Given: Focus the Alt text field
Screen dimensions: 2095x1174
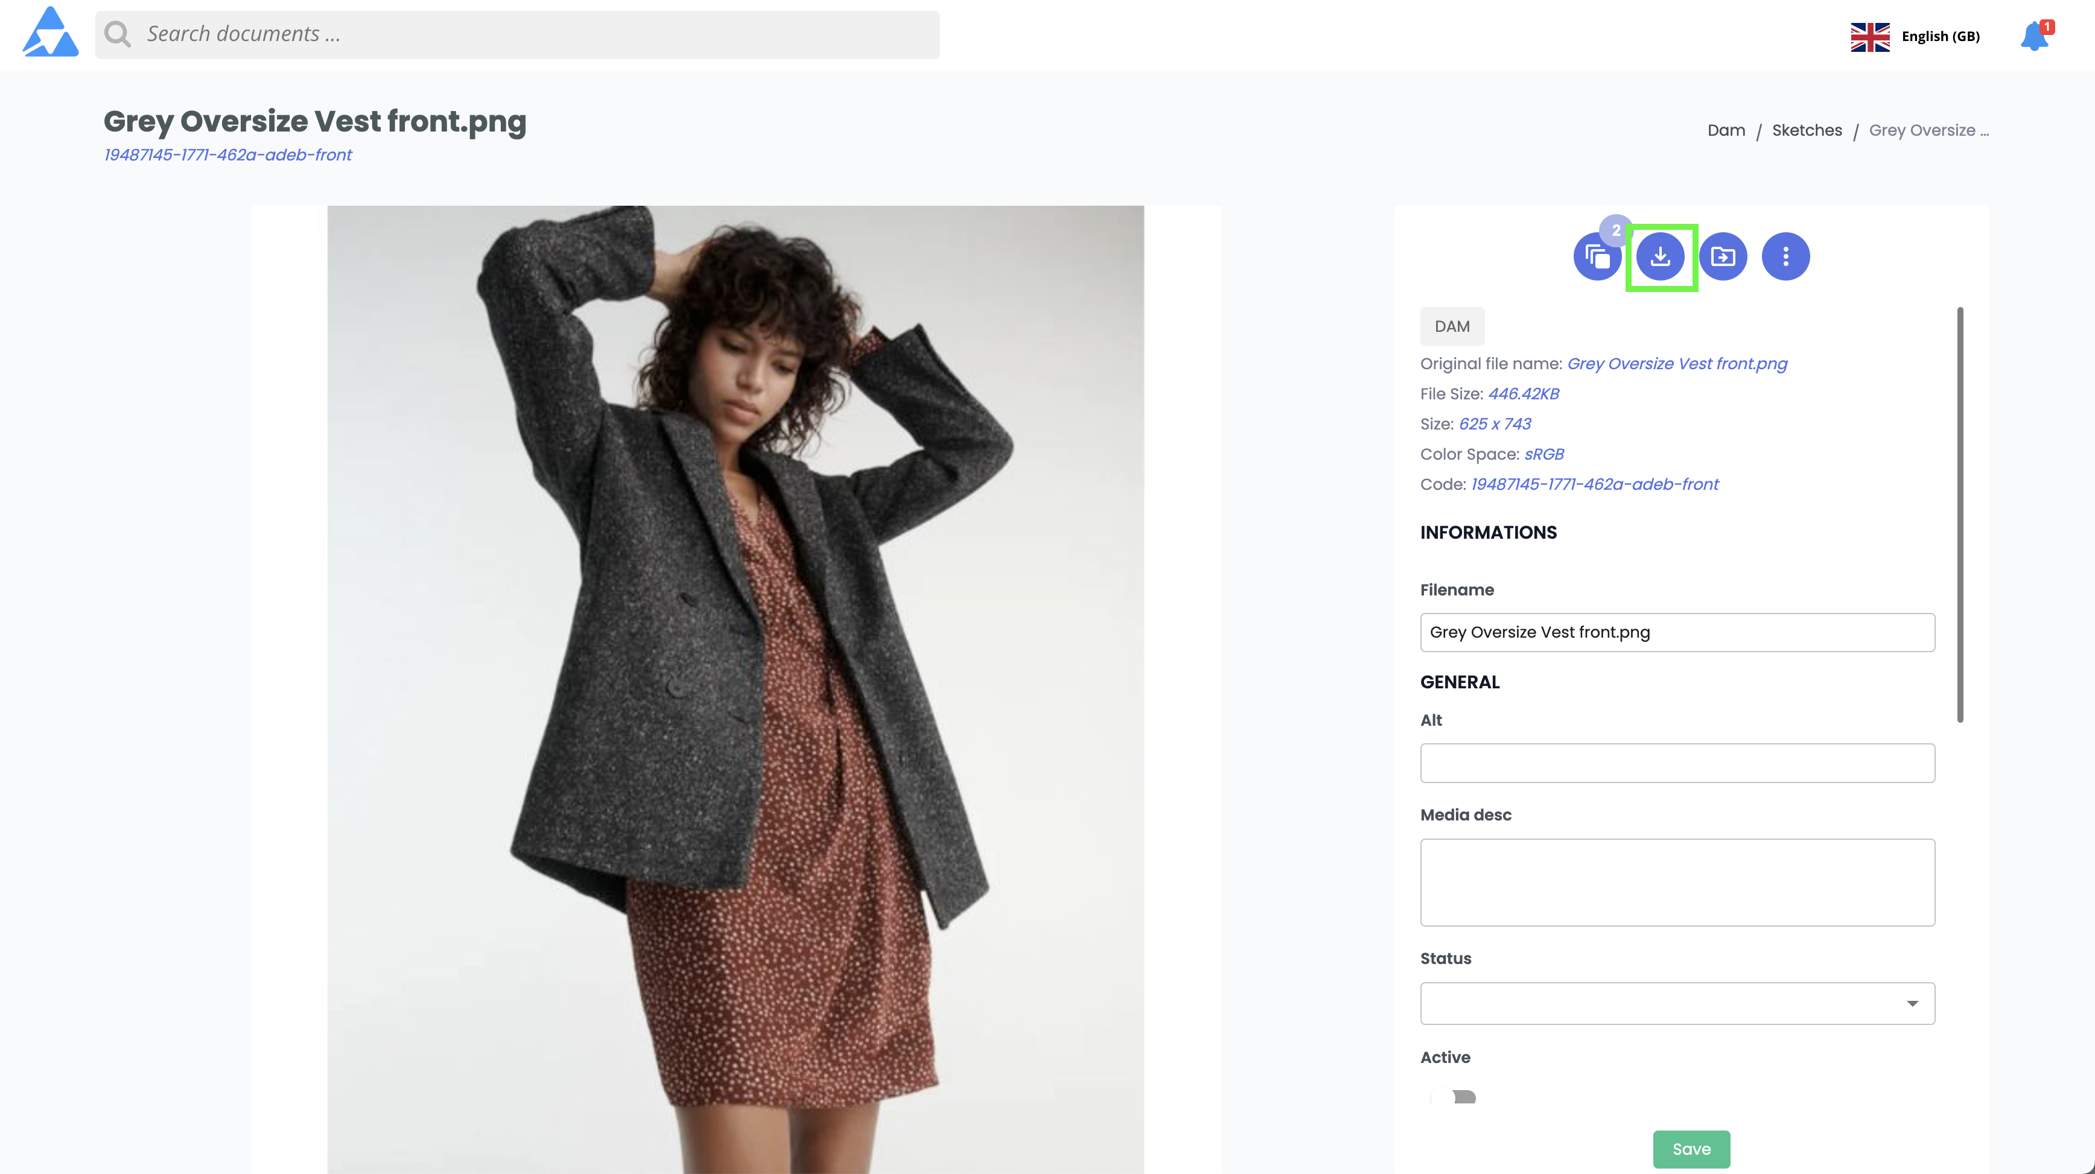Looking at the screenshot, I should (x=1677, y=763).
